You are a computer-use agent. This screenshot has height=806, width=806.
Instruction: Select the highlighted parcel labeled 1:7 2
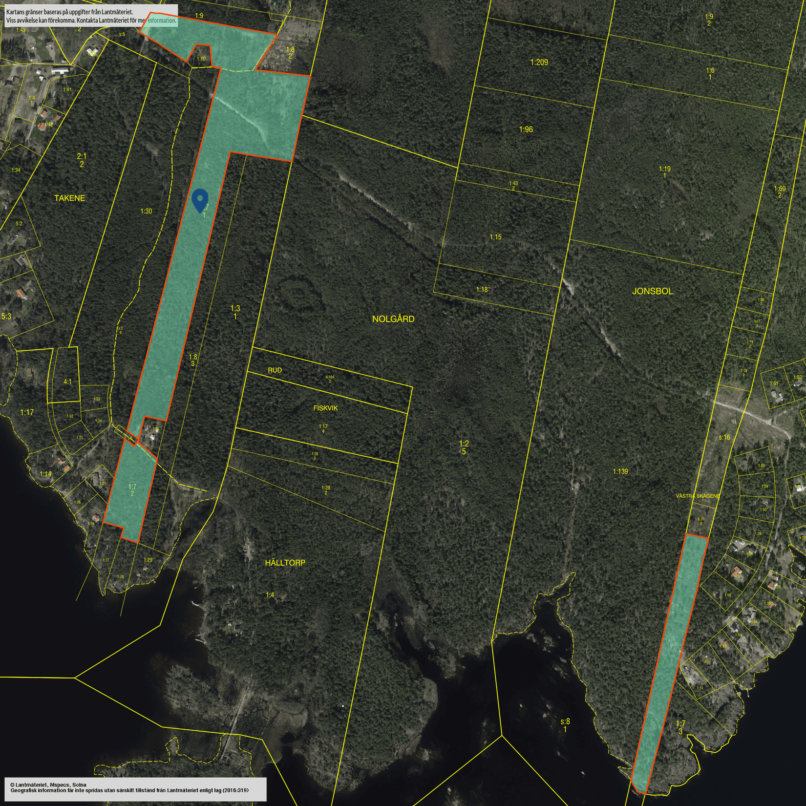coord(131,490)
